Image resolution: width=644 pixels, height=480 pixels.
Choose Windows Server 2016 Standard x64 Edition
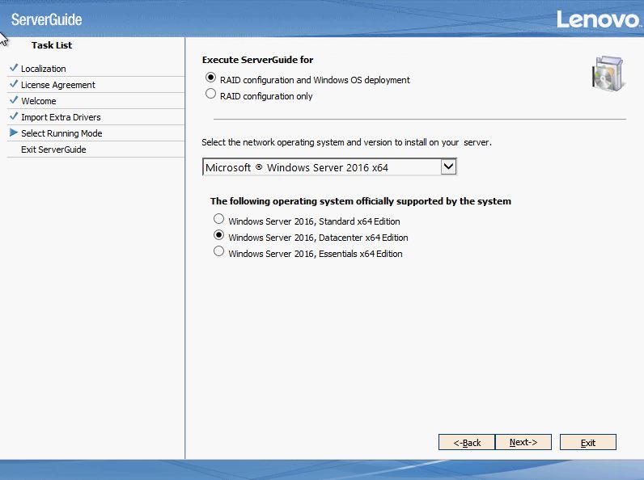219,219
